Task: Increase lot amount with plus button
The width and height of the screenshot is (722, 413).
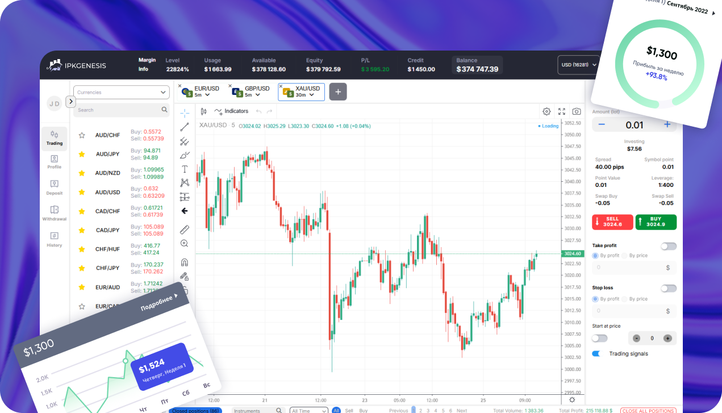Action: click(667, 124)
